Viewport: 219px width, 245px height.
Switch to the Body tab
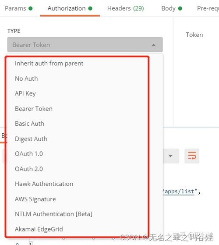pyautogui.click(x=172, y=8)
